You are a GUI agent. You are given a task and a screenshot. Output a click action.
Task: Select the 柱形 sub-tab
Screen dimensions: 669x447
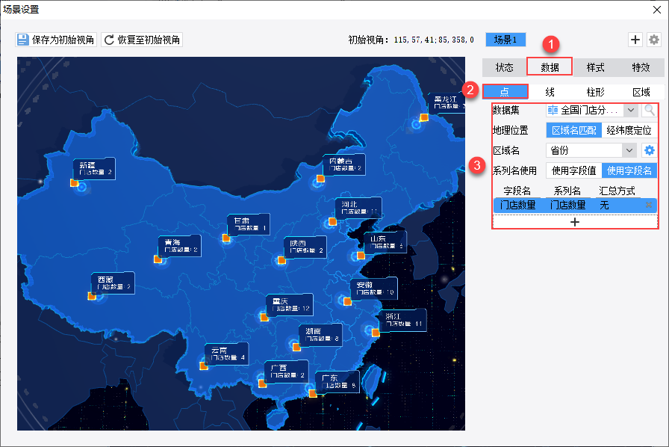pyautogui.click(x=595, y=92)
